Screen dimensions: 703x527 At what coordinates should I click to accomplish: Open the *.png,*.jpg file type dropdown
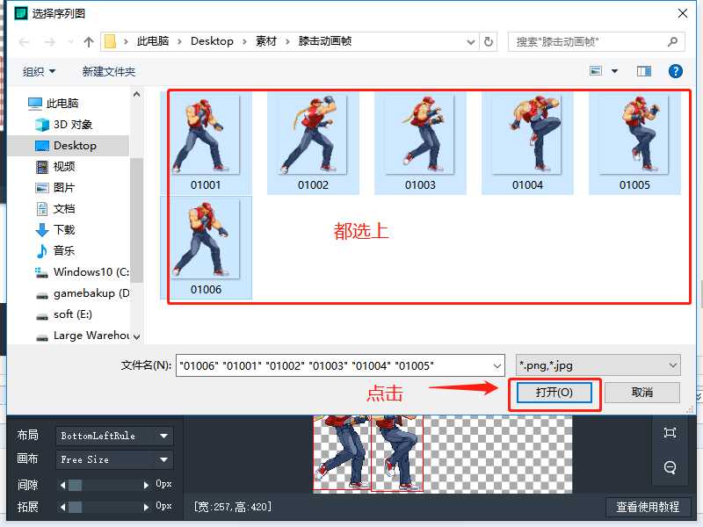point(598,365)
